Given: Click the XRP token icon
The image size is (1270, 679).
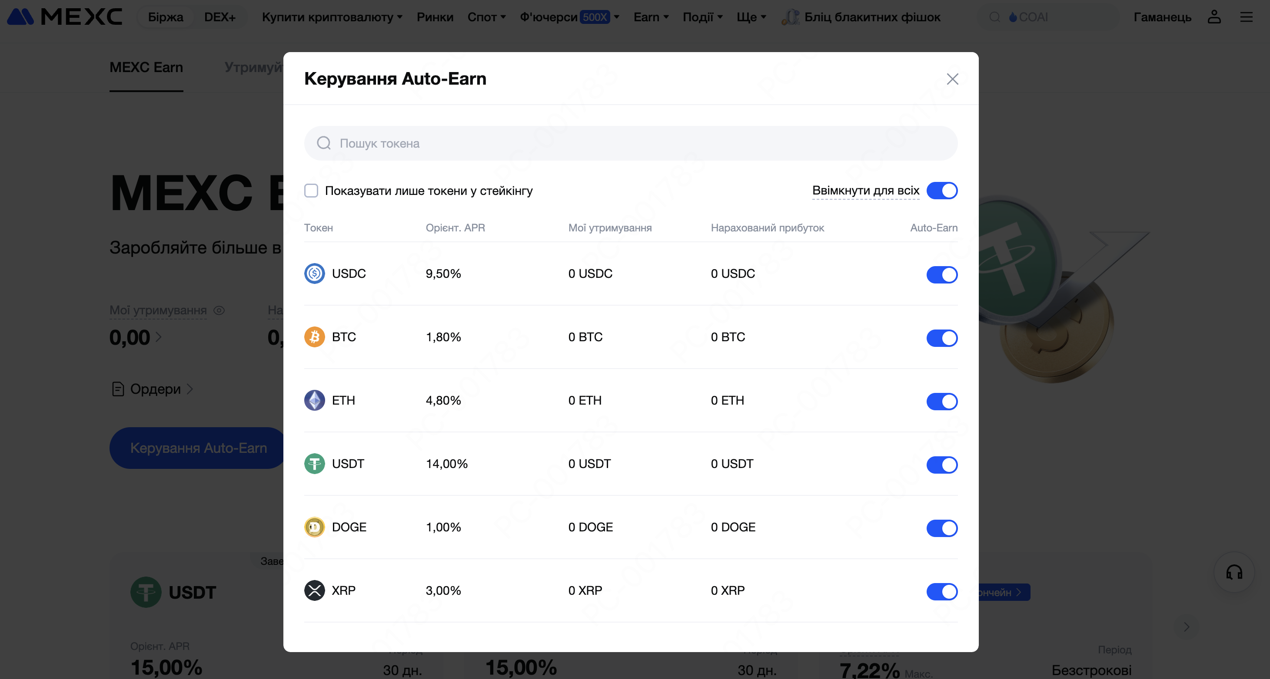Looking at the screenshot, I should pos(314,591).
